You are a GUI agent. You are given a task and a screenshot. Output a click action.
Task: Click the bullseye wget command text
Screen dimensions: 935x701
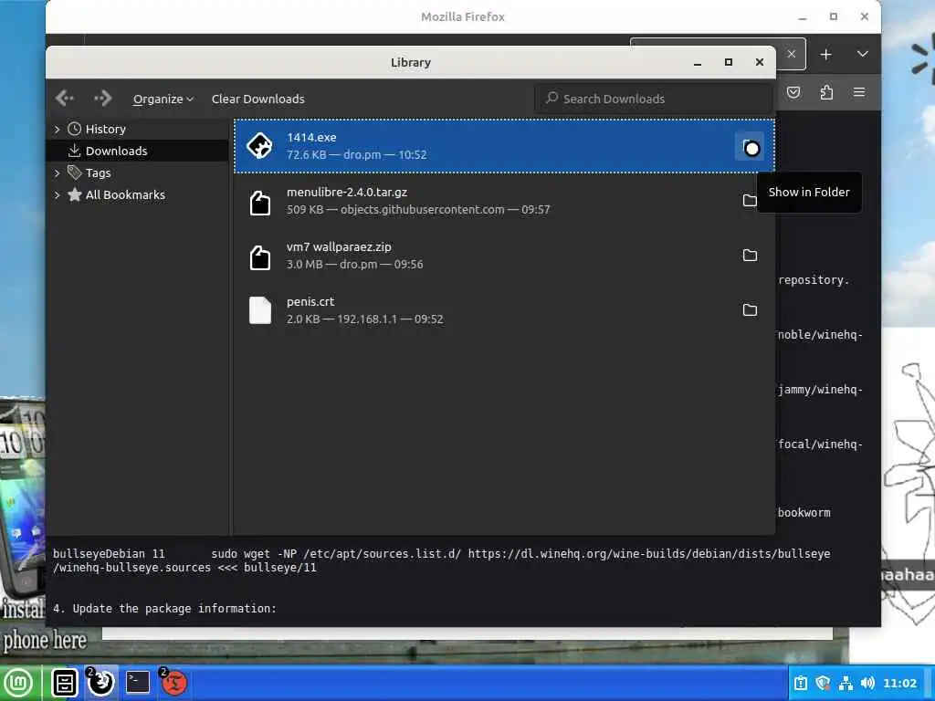pyautogui.click(x=441, y=561)
